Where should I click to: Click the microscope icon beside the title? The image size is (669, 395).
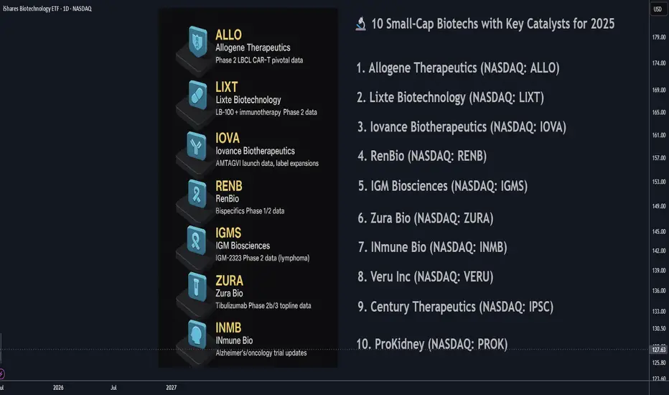(361, 24)
